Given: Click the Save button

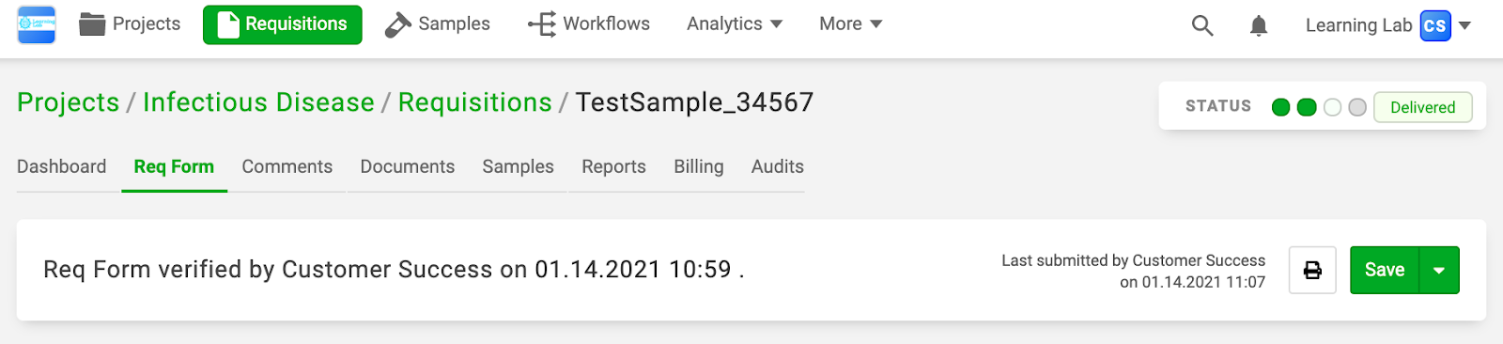Looking at the screenshot, I should [x=1385, y=271].
